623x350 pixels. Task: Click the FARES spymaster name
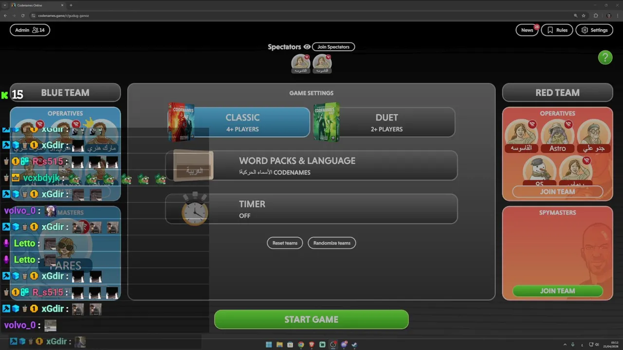[x=65, y=265]
